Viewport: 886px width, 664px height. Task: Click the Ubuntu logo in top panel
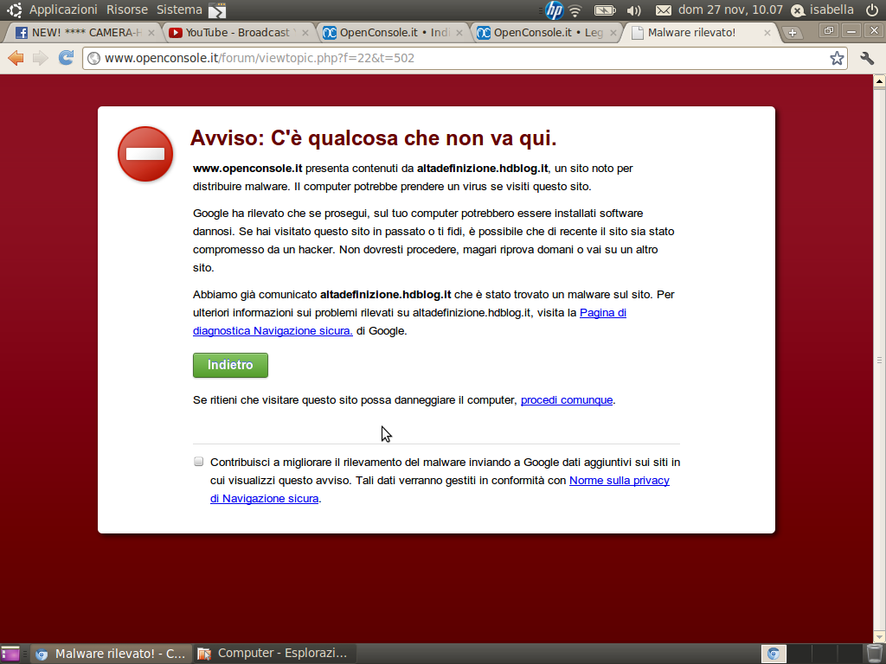(14, 10)
